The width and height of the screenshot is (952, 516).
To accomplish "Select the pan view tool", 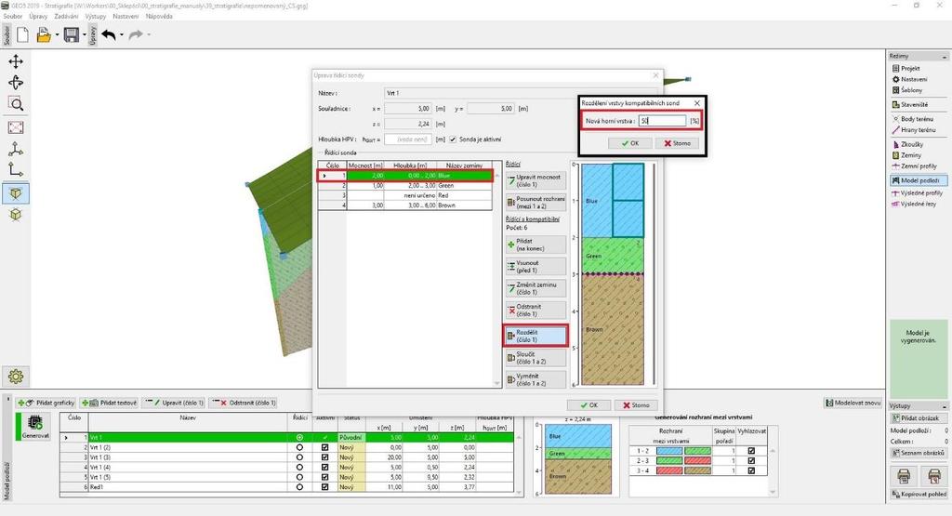I will (16, 61).
